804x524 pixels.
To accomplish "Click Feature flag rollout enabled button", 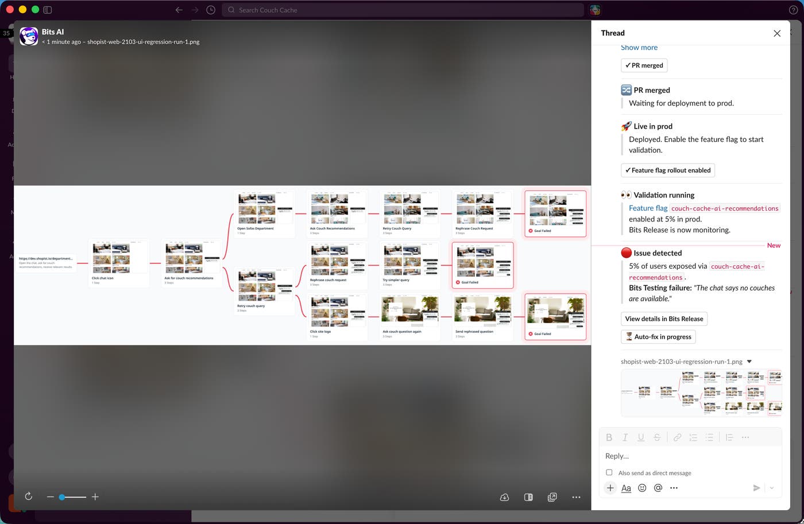I will [x=668, y=170].
